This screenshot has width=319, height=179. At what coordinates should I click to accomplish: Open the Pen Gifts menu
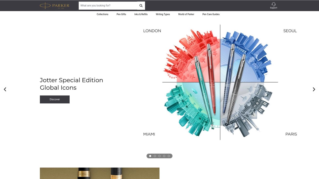click(x=121, y=14)
